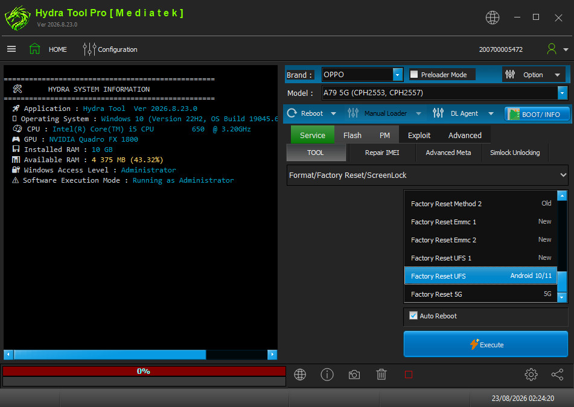Select Factory Reset 5G entry
This screenshot has height=407, width=574.
click(480, 294)
